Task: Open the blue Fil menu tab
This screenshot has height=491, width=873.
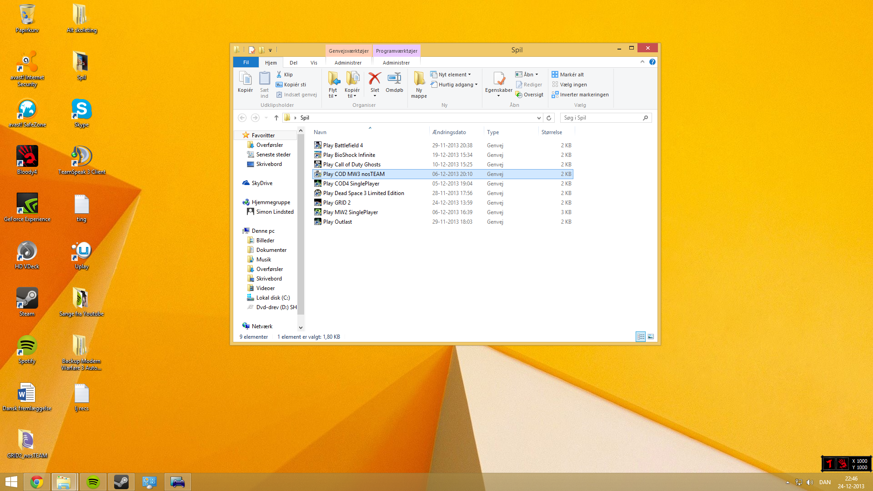Action: click(x=246, y=62)
